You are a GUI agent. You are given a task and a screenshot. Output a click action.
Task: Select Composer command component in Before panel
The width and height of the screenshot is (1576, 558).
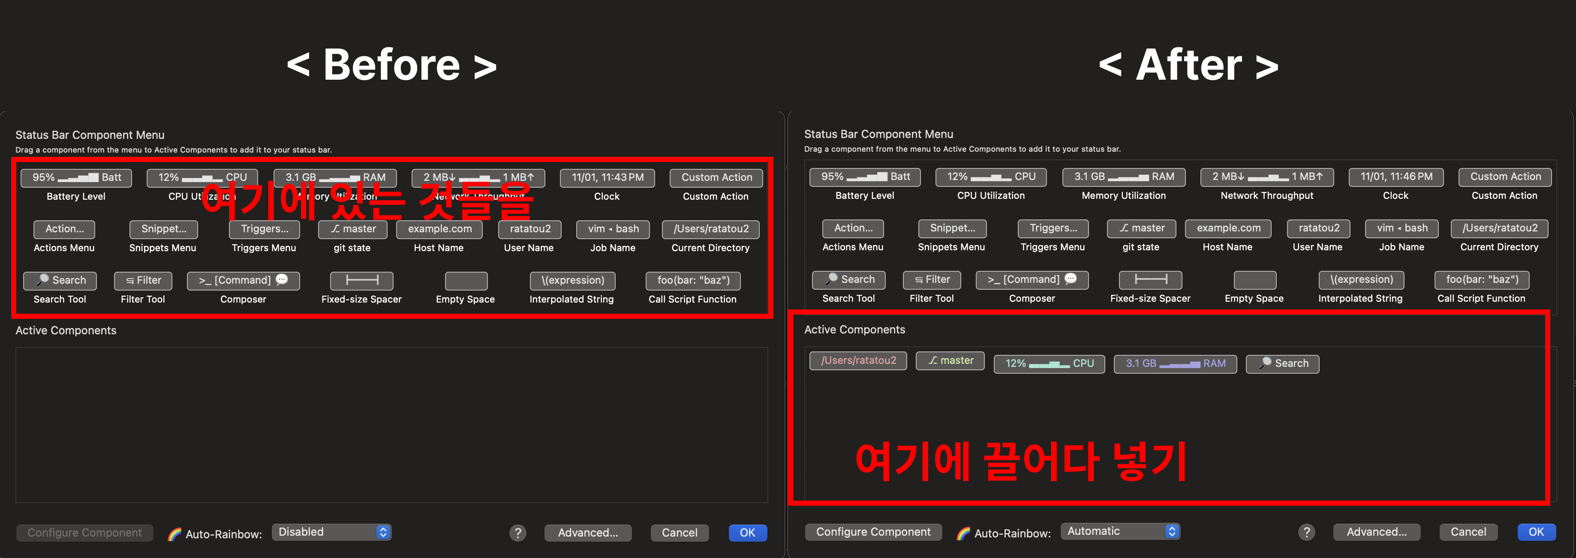[x=243, y=280]
